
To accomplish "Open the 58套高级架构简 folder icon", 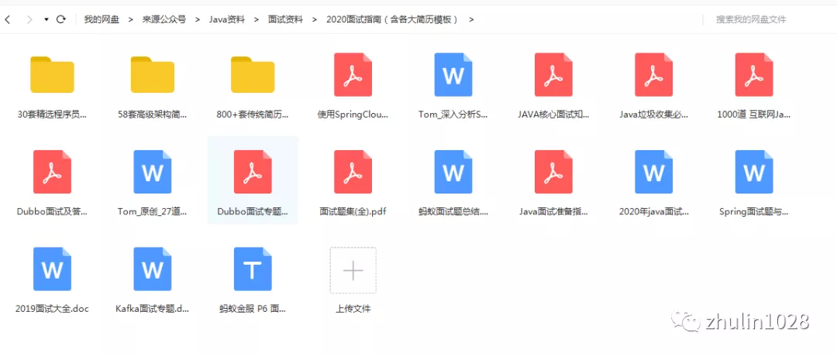I will tap(153, 74).
